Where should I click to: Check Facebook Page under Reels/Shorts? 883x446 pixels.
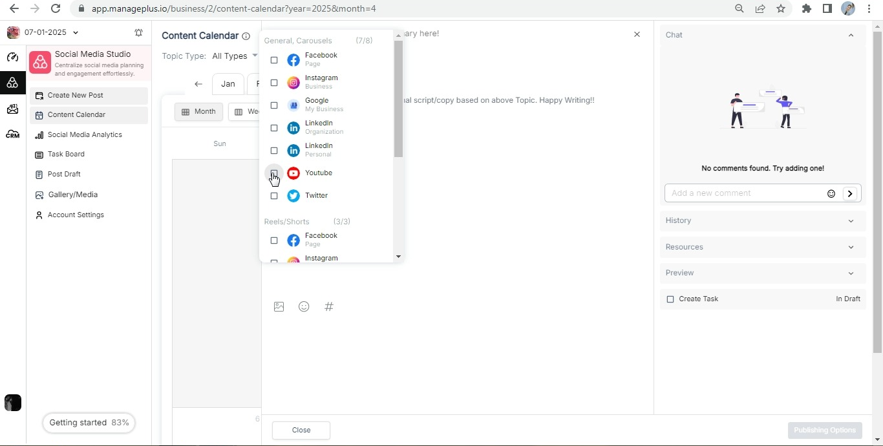pyautogui.click(x=274, y=240)
